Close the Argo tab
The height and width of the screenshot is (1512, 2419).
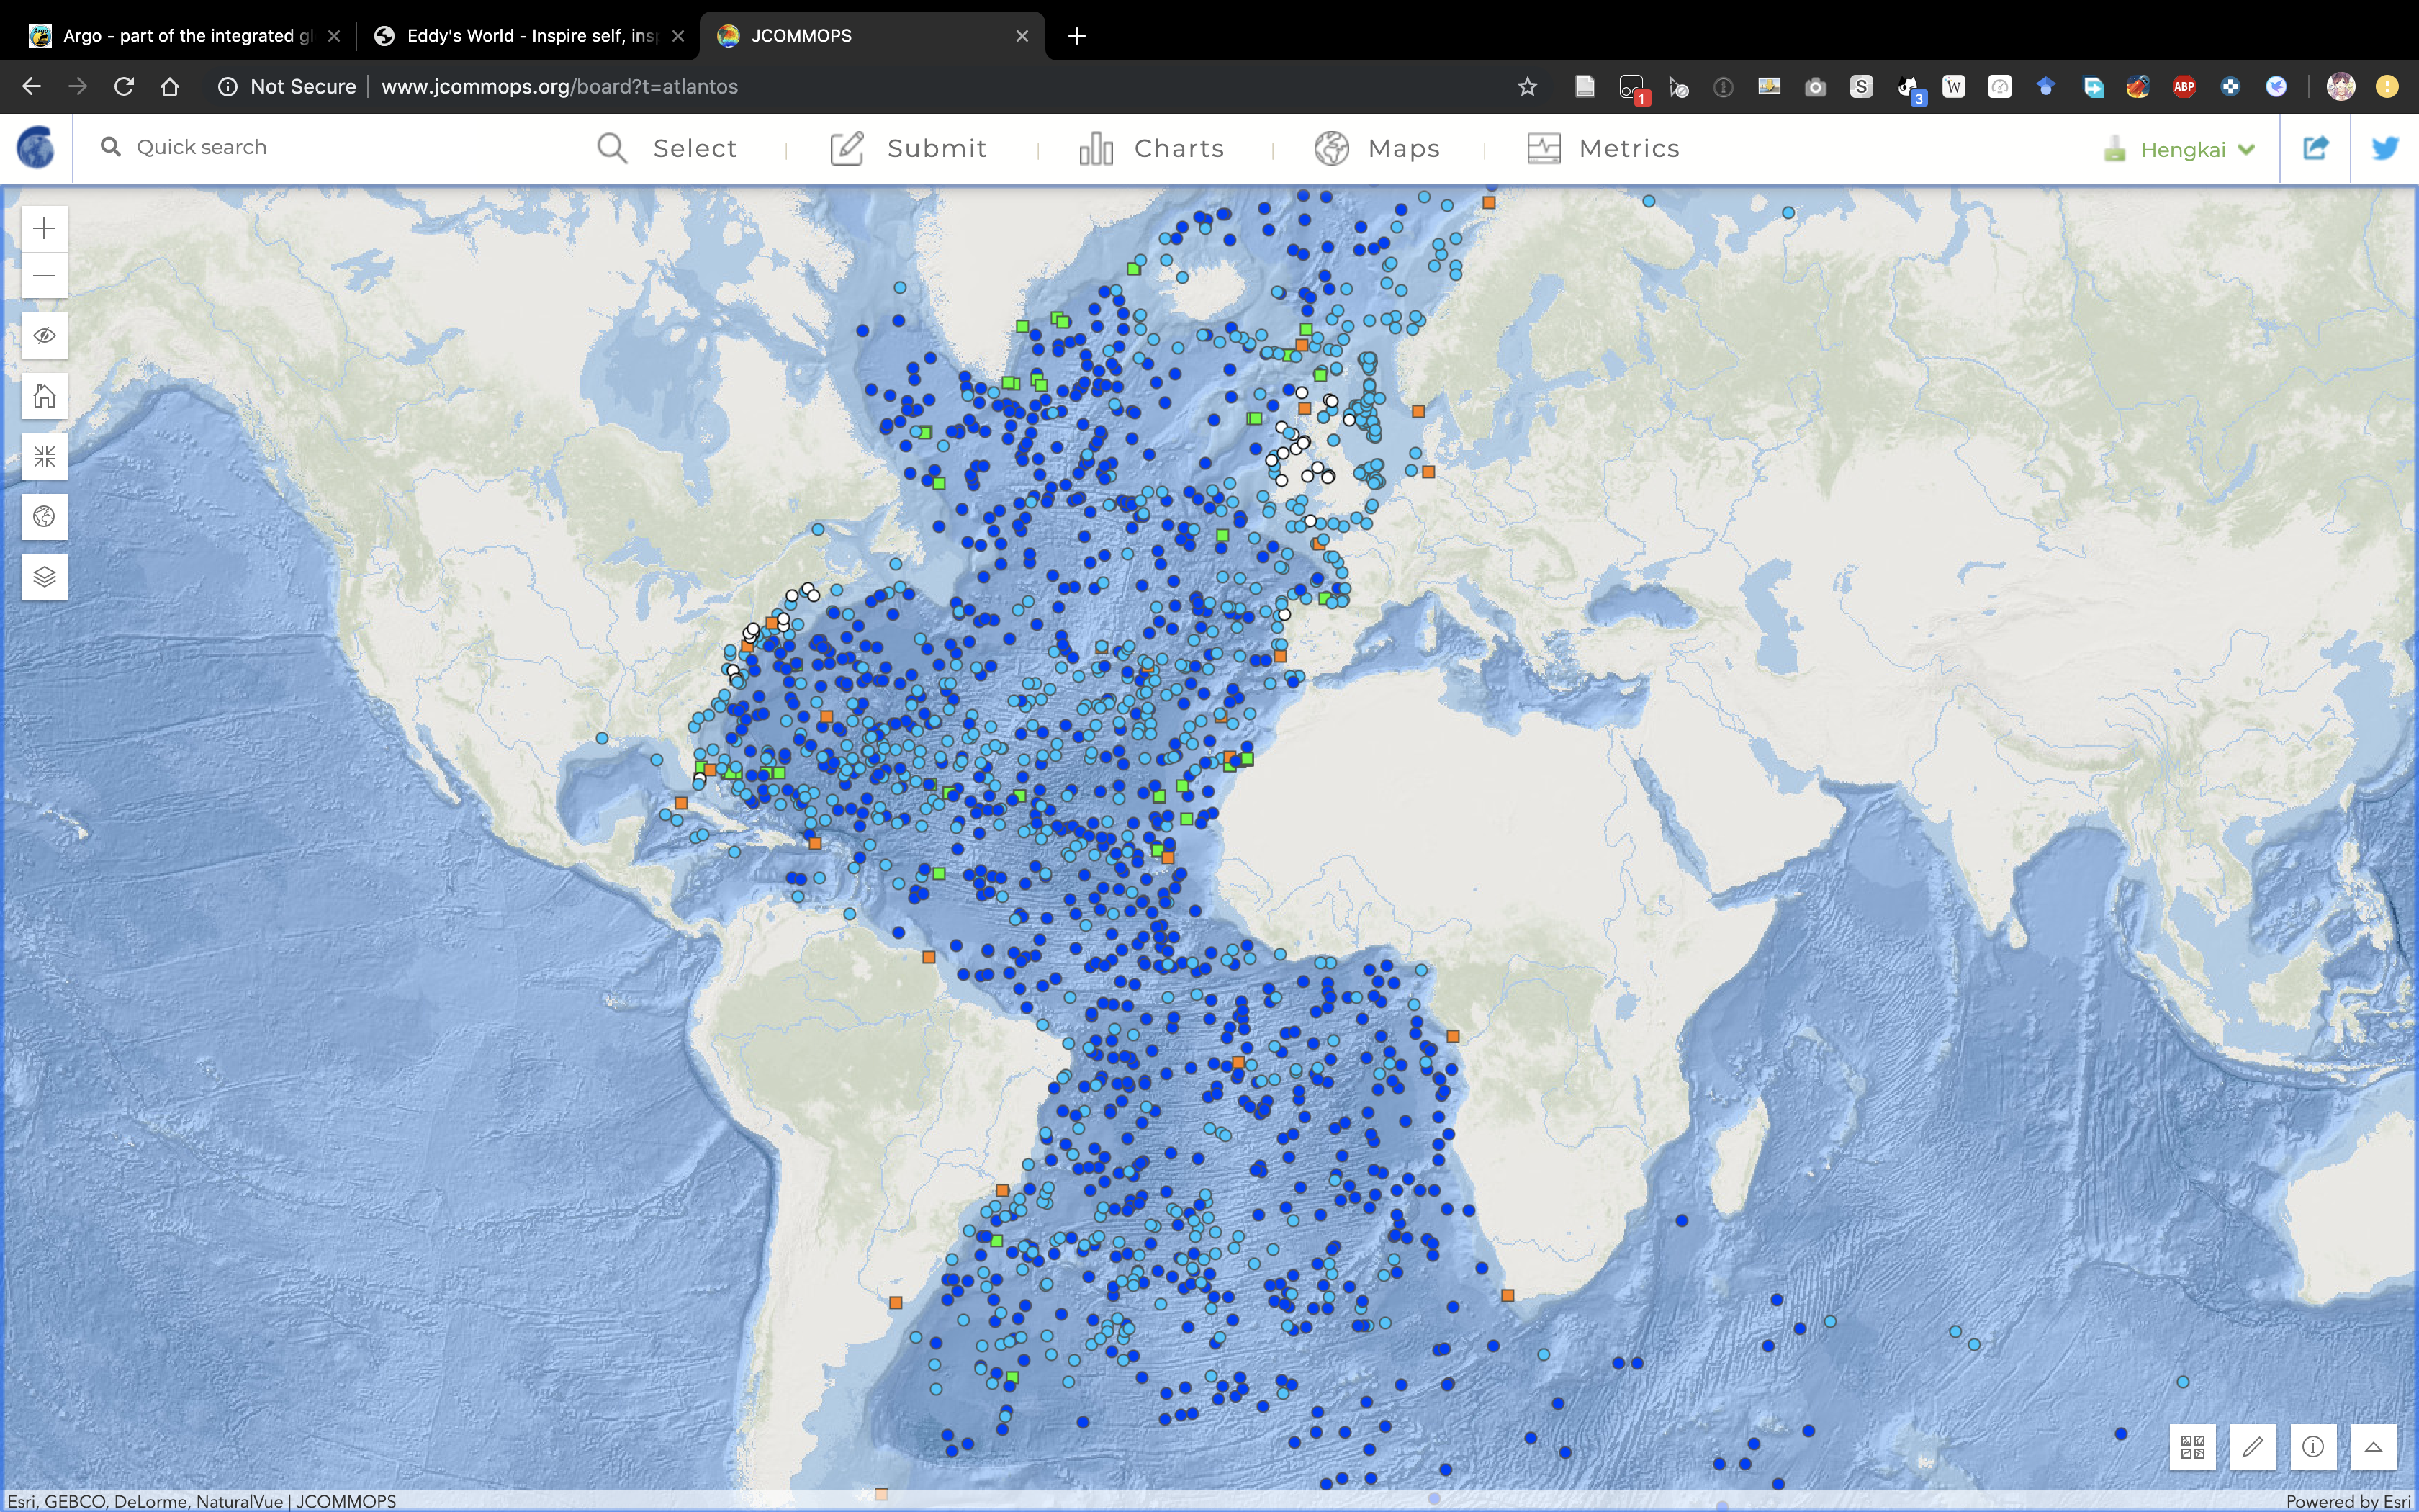pyautogui.click(x=334, y=36)
